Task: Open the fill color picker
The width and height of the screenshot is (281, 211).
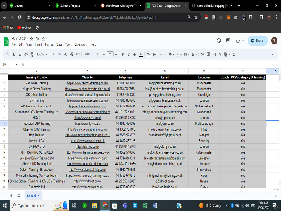Action: pos(148,54)
